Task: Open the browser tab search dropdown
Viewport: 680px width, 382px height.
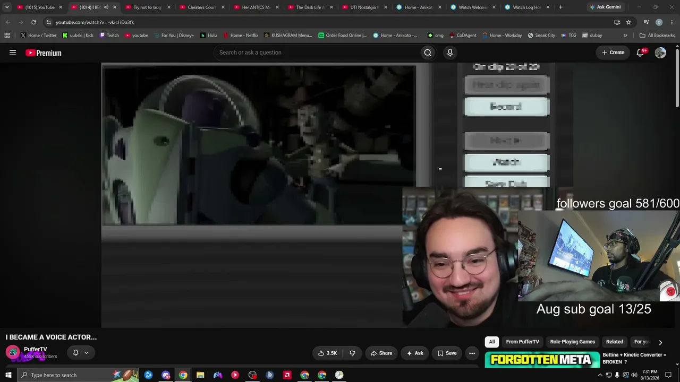Action: tap(7, 7)
